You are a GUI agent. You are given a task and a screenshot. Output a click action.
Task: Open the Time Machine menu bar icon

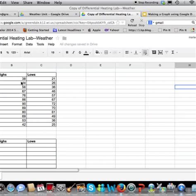pyautogui.click(x=177, y=2)
